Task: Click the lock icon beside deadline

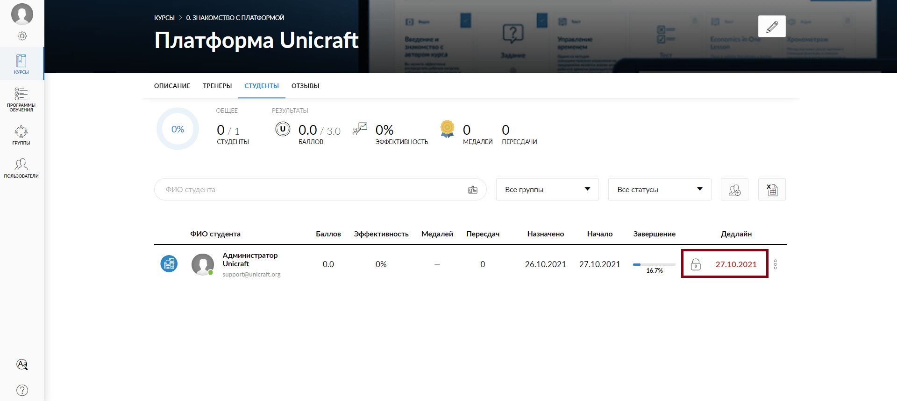Action: (696, 264)
